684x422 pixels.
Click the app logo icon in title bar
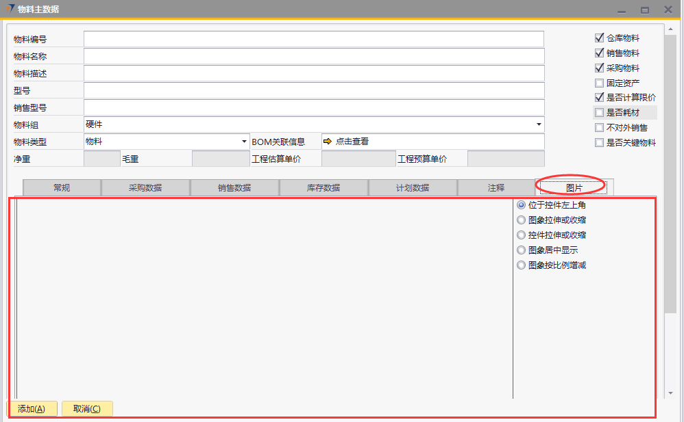[9, 9]
